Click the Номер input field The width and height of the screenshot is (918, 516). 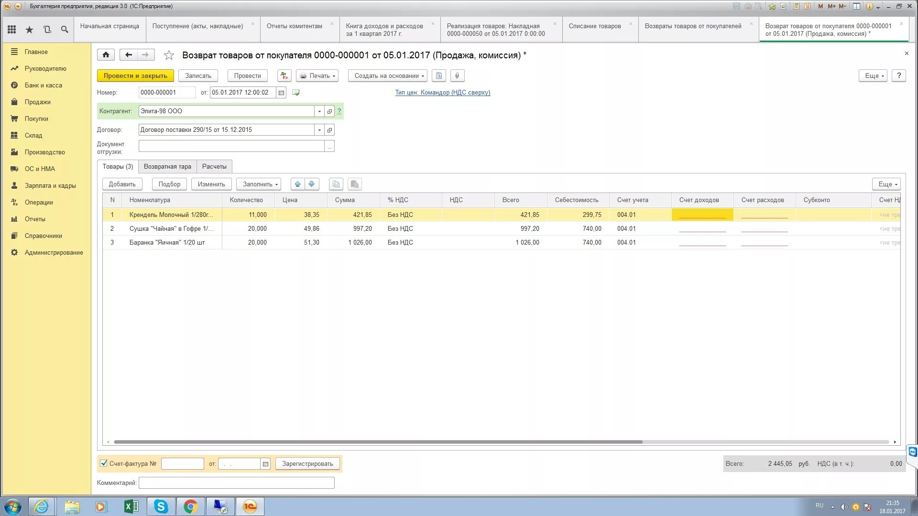[x=167, y=93]
